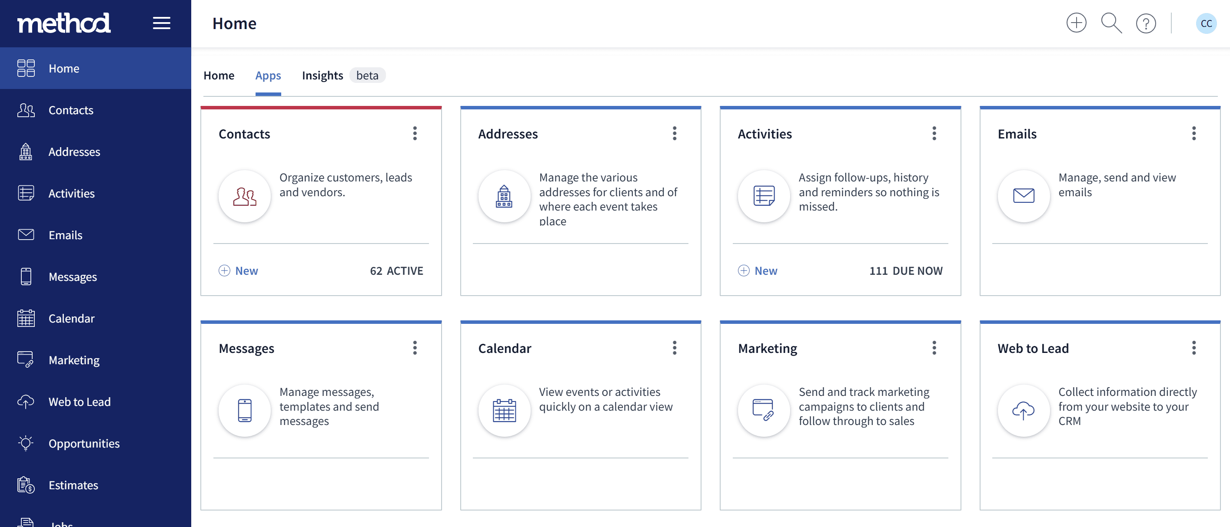Open Messages in the sidebar
Image resolution: width=1230 pixels, height=527 pixels.
click(x=96, y=277)
